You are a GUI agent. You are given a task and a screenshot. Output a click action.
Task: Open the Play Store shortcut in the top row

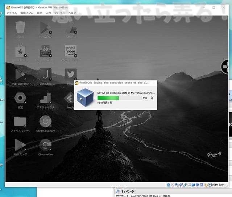click(46, 28)
